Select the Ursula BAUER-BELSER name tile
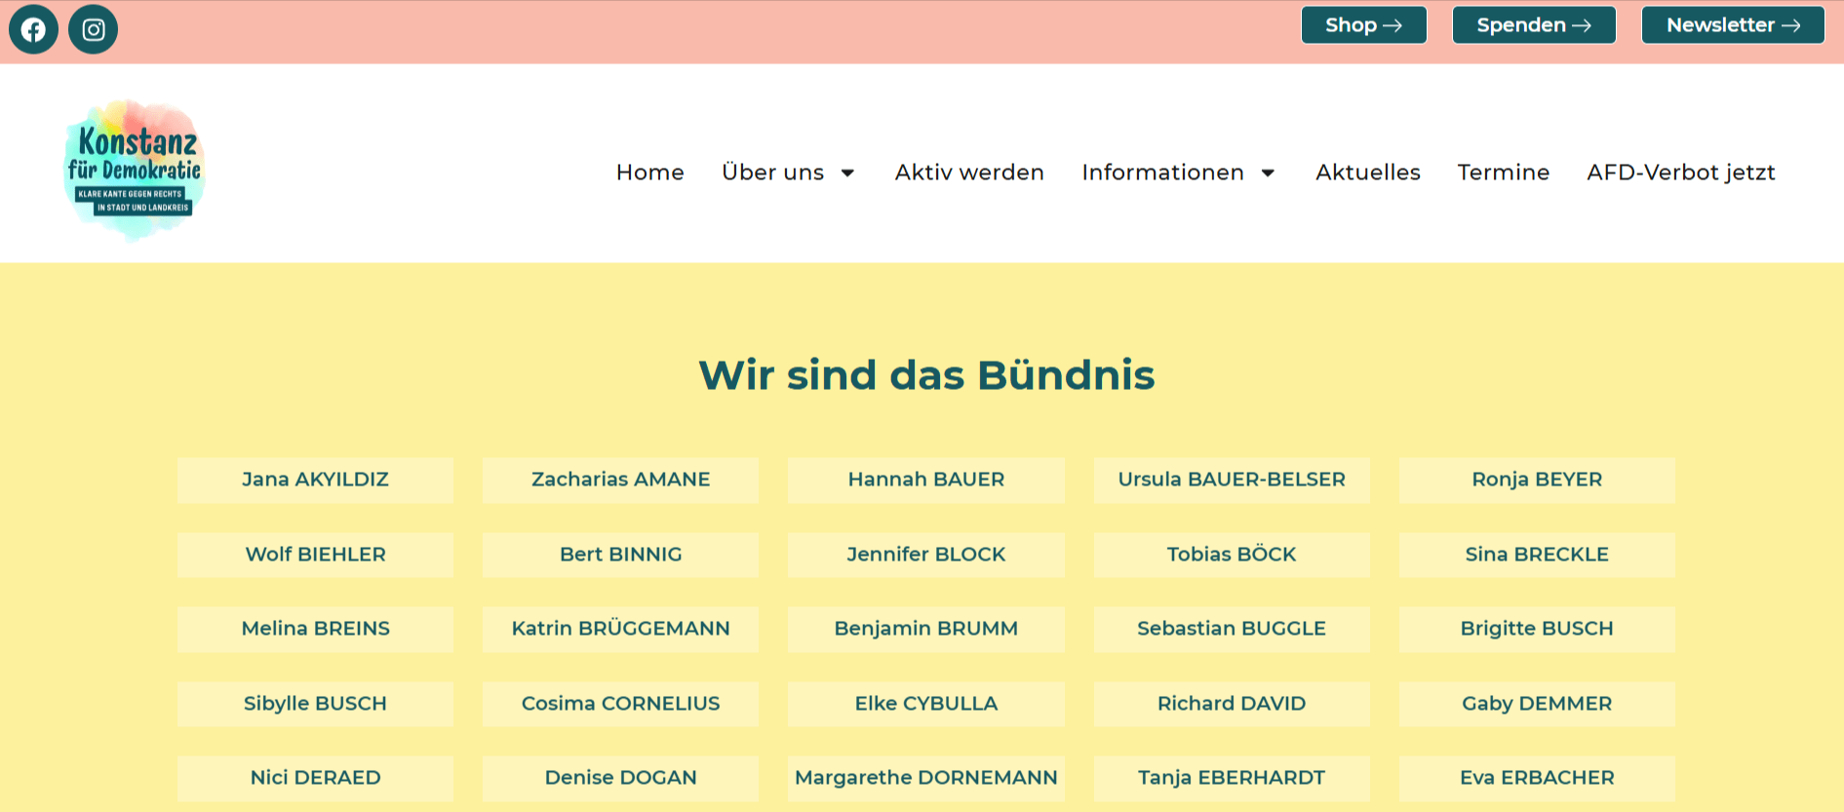Viewport: 1844px width, 812px height. click(x=1231, y=480)
